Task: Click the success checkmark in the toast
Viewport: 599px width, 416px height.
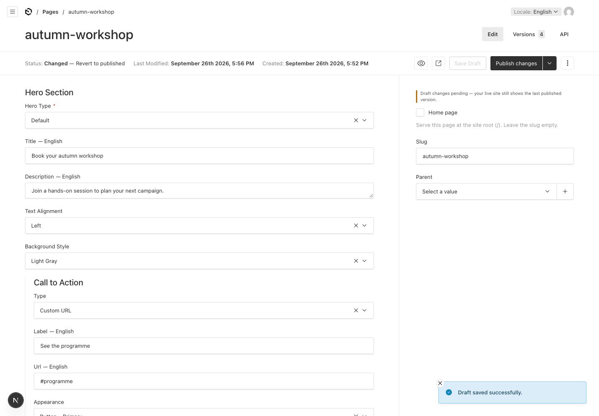Action: coord(449,392)
